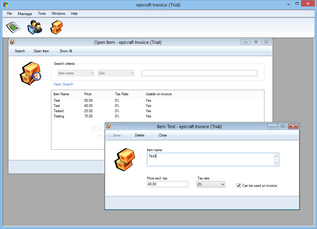Maximize the Item Test window
This screenshot has width=317, height=229.
coord(283,126)
